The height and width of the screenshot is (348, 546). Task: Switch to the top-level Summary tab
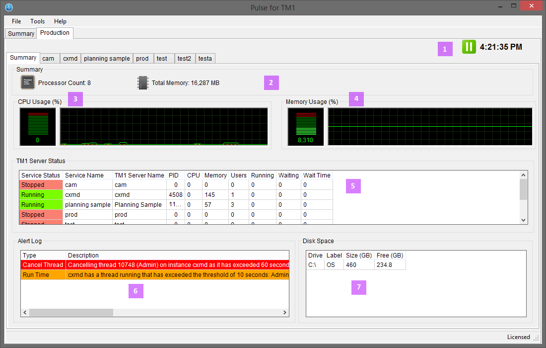click(x=21, y=34)
